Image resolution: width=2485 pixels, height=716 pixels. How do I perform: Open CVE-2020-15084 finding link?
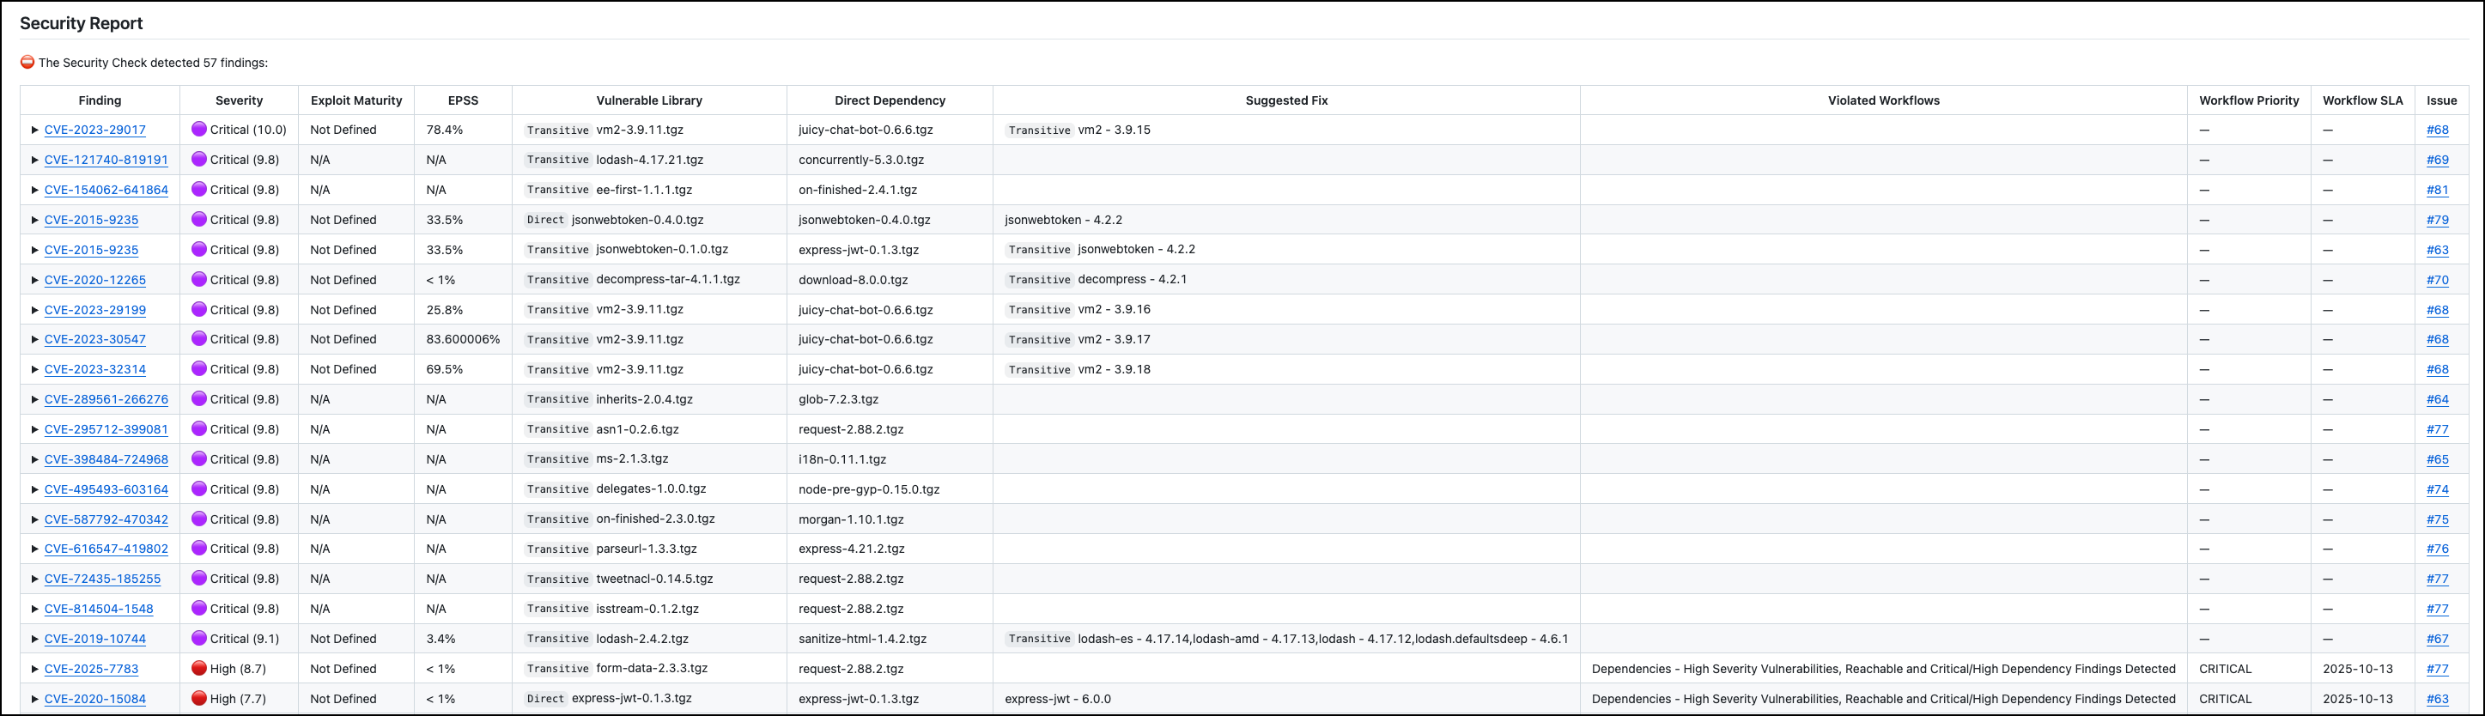[94, 699]
